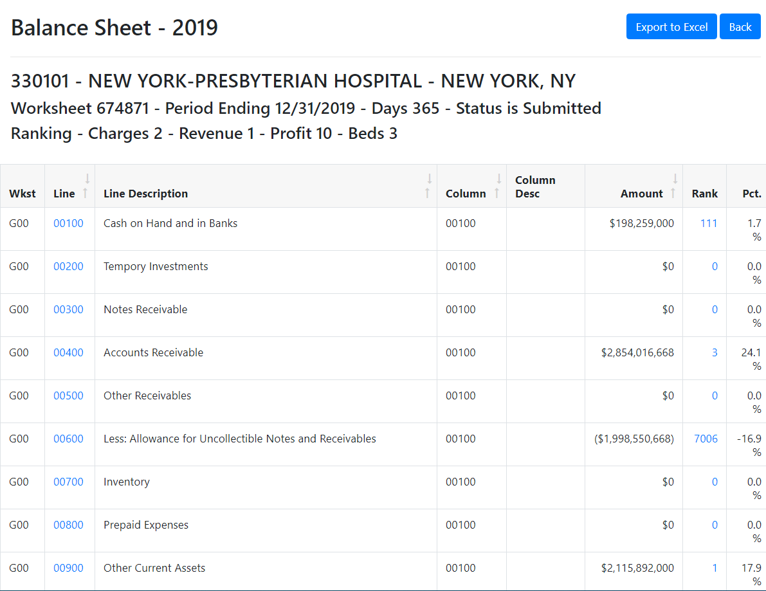Image resolution: width=766 pixels, height=591 pixels.
Task: Open rank 0 for Tempory Investments
Action: [x=714, y=266]
